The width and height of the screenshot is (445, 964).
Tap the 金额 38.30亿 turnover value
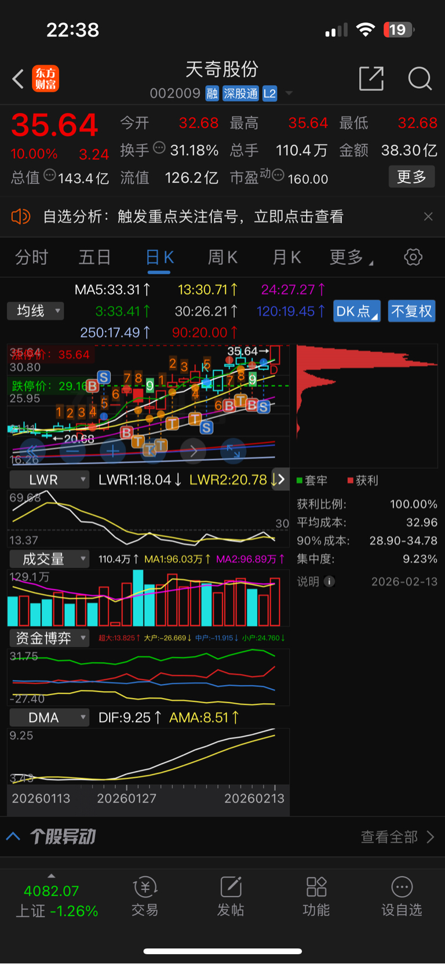pyautogui.click(x=389, y=150)
